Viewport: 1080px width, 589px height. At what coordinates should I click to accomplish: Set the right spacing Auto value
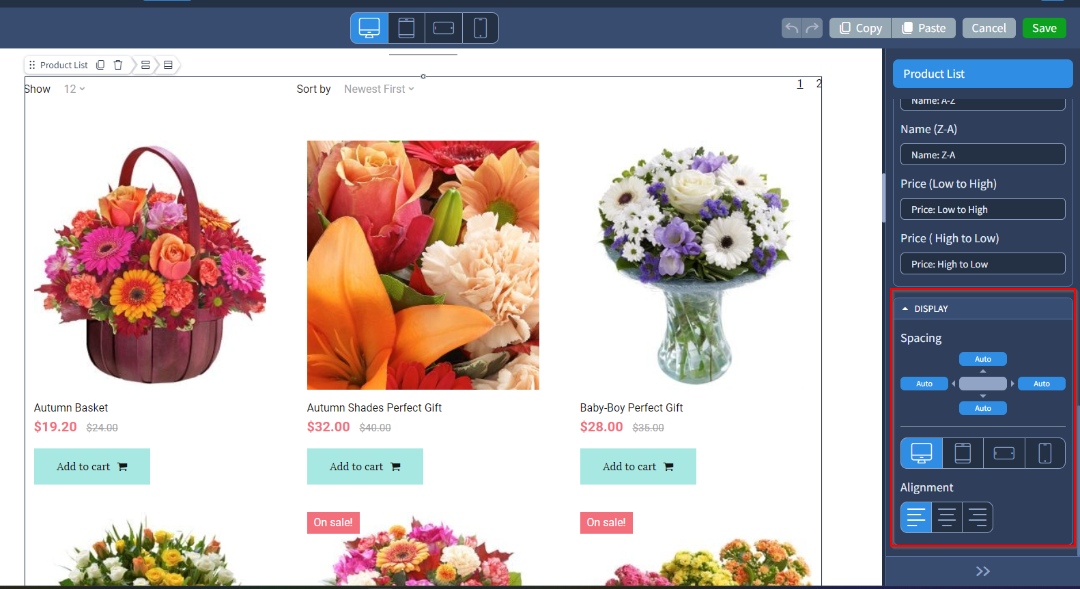pyautogui.click(x=1042, y=384)
